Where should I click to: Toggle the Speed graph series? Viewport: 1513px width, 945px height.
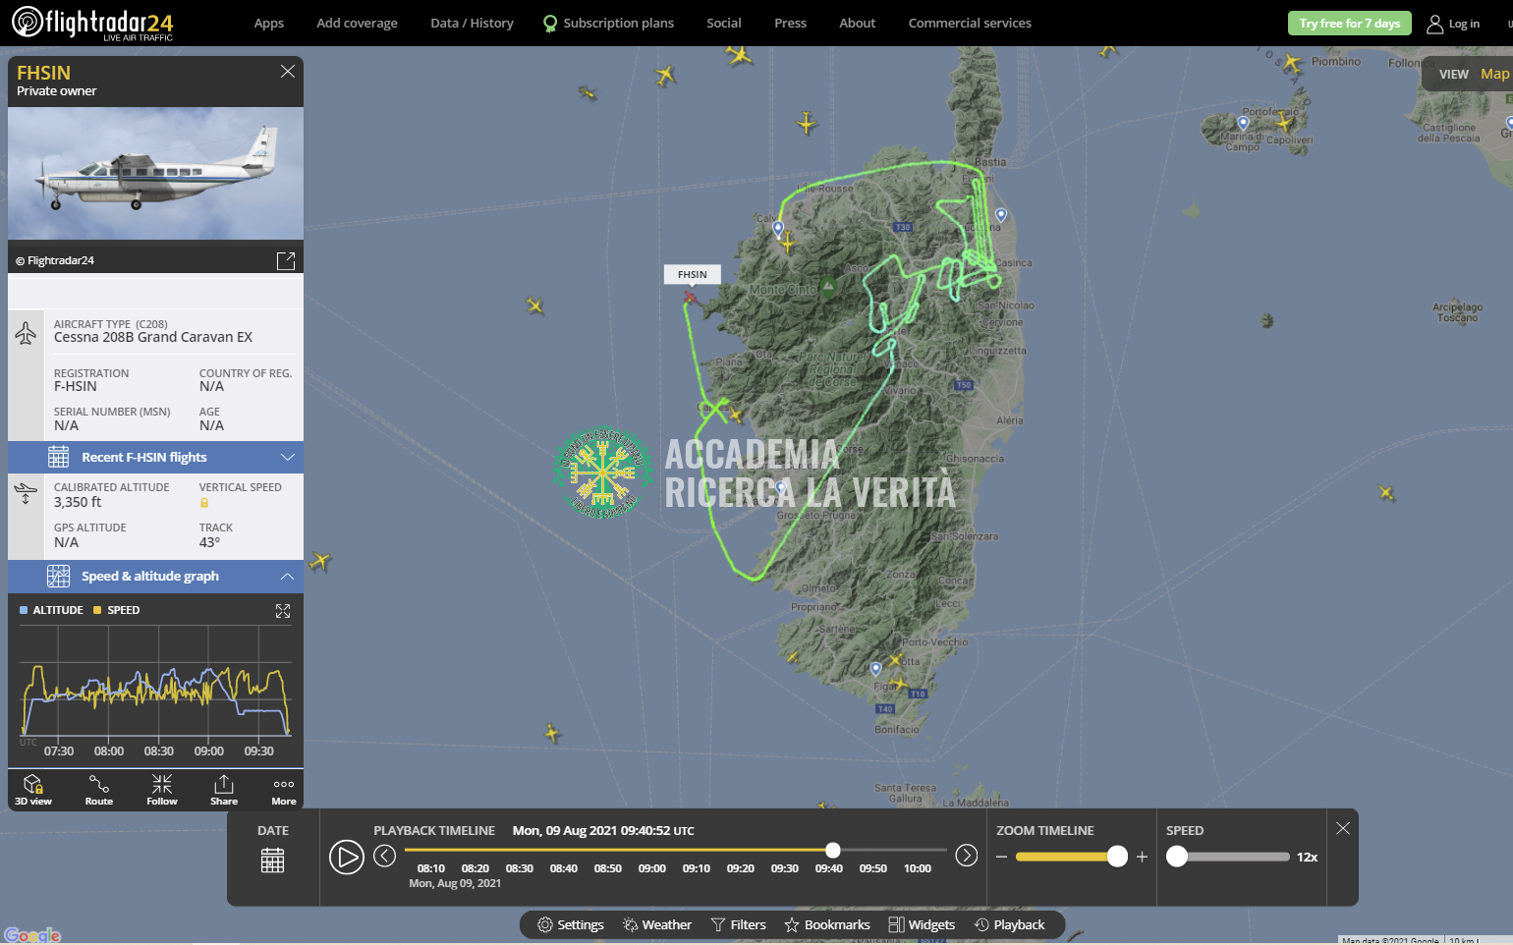pos(117,610)
